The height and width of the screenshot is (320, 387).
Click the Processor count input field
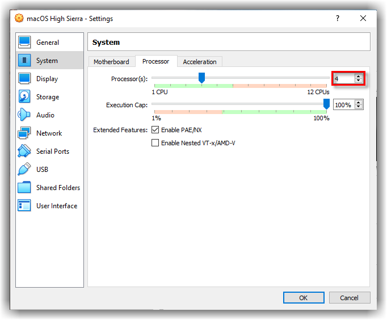343,79
